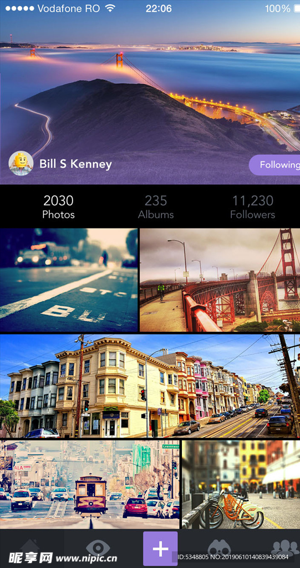The image size is (300, 568).
Task: Open the blurred bike lane road photo
Action: coord(69,280)
